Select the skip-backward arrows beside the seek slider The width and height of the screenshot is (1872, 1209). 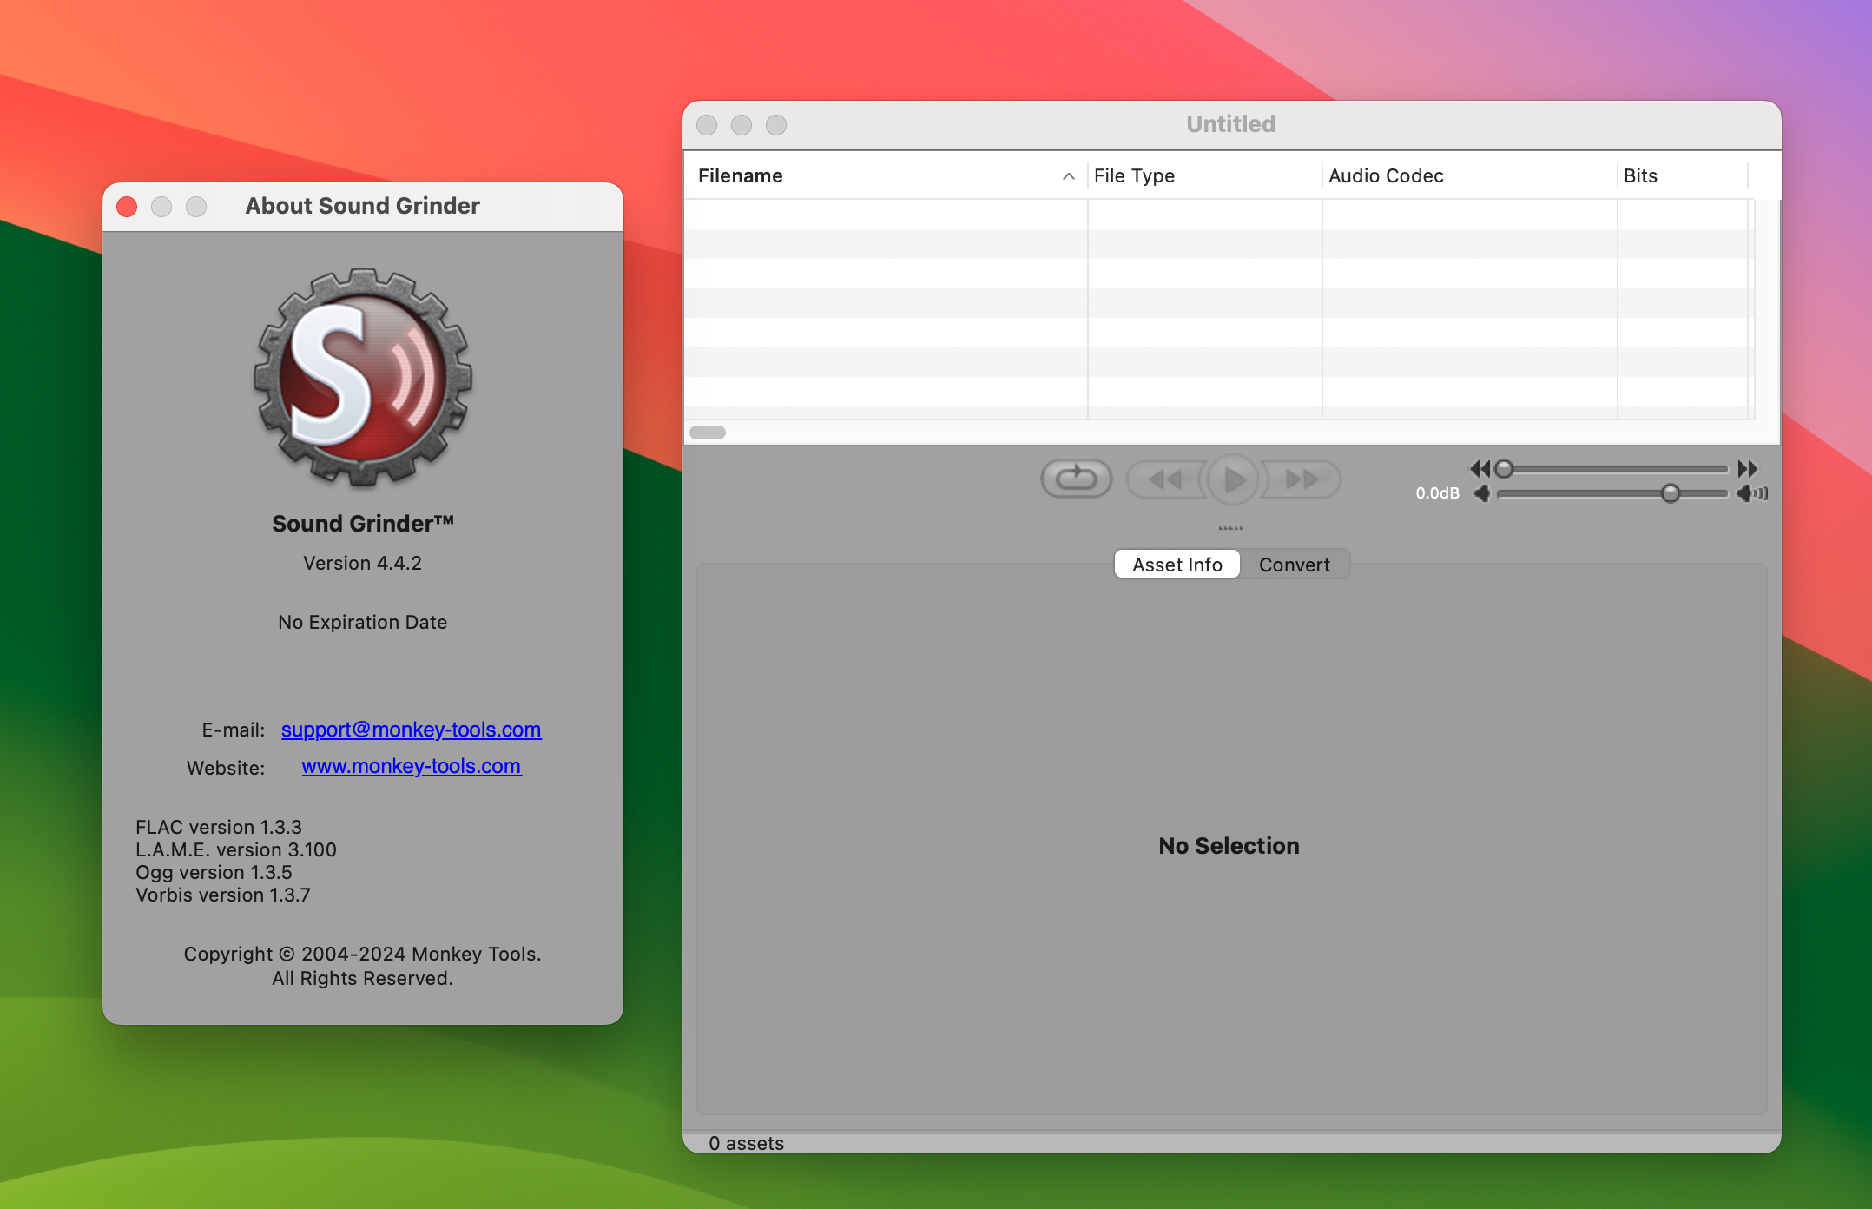[x=1481, y=469]
